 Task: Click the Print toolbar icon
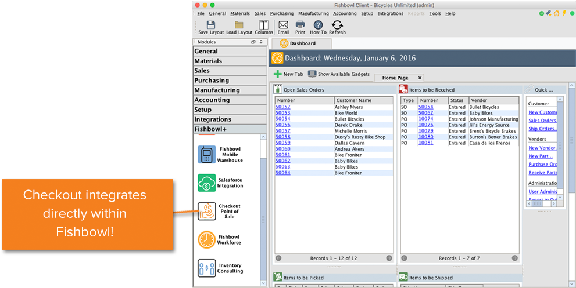[300, 24]
